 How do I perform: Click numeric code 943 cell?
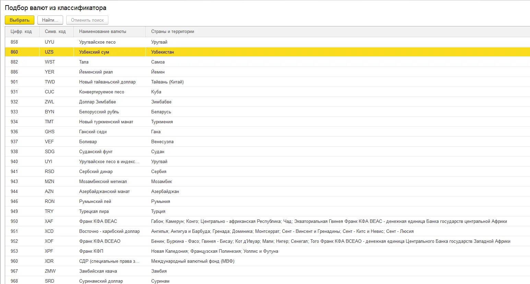(22, 181)
